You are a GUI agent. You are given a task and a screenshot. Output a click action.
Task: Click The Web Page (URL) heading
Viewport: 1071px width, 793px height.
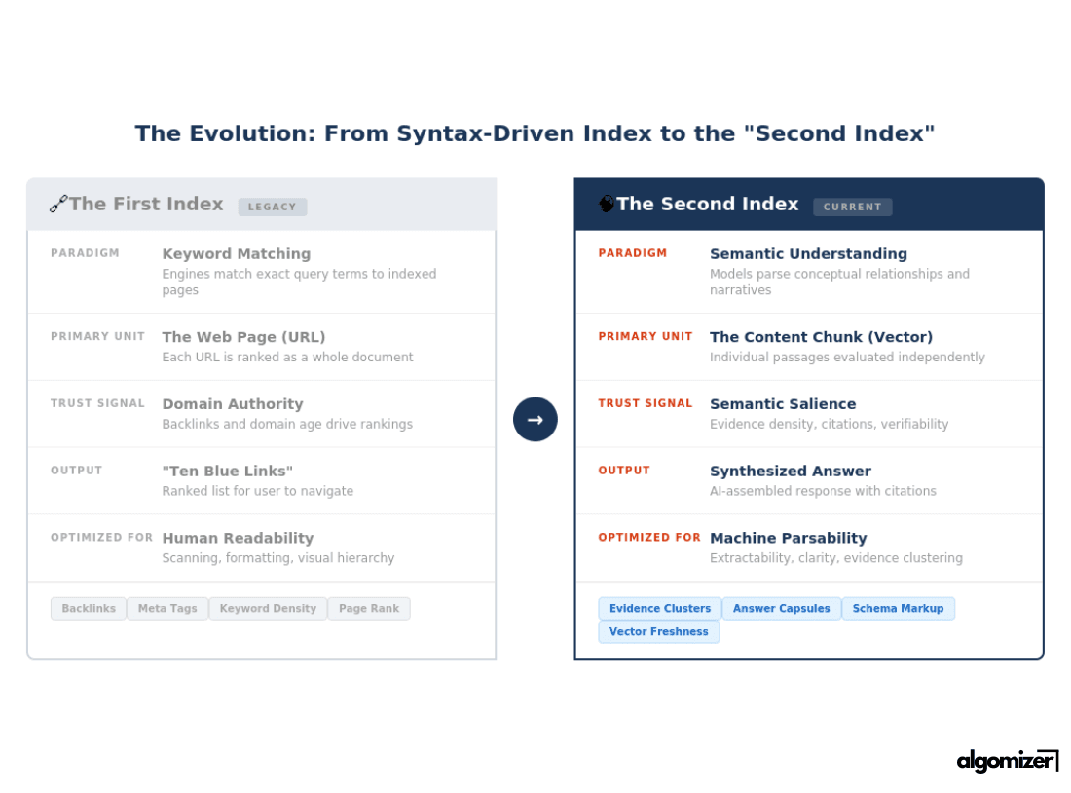(243, 337)
